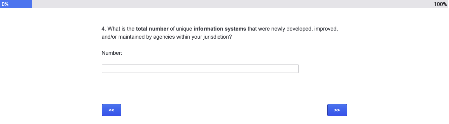Viewport: 449px width, 124px height.
Task: Click the underlined word "unique"
Action: pyautogui.click(x=184, y=29)
